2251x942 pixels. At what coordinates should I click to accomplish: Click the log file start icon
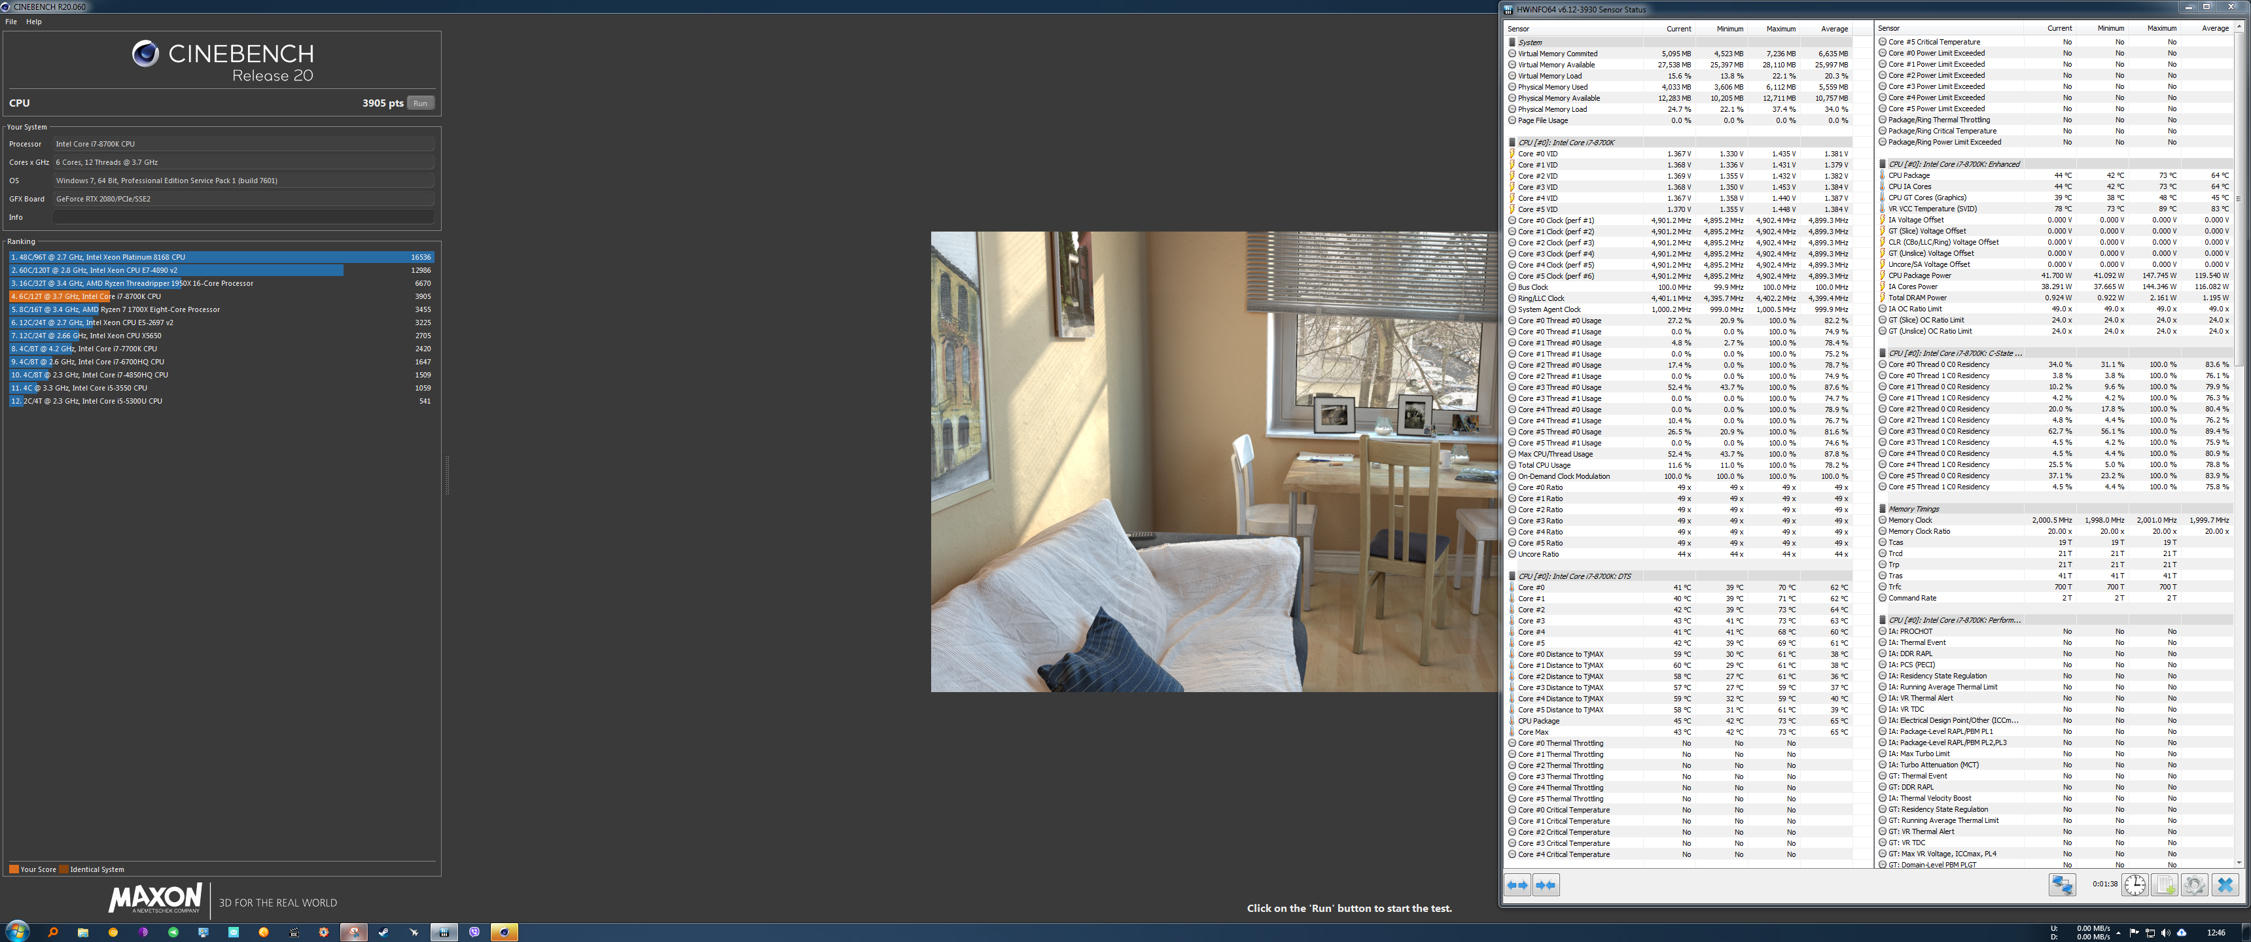pos(2165,885)
